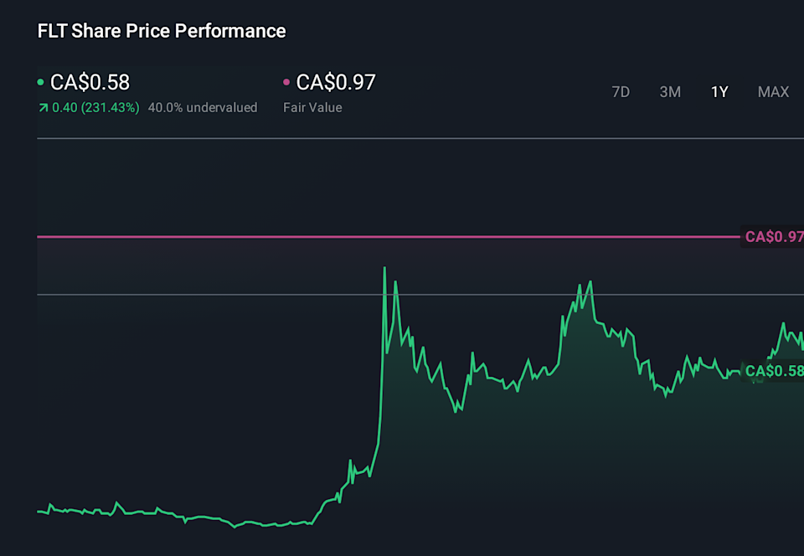
Task: Click the pink Fair Value dot indicator
Action: 285,82
